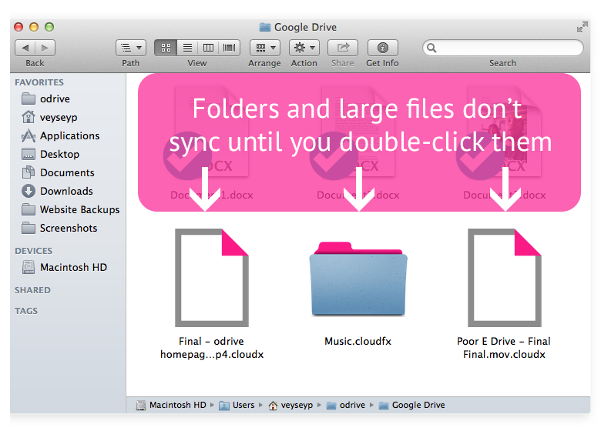The image size is (601, 431).
Task: Click the Google Drive folder icon in title bar
Action: tap(265, 27)
